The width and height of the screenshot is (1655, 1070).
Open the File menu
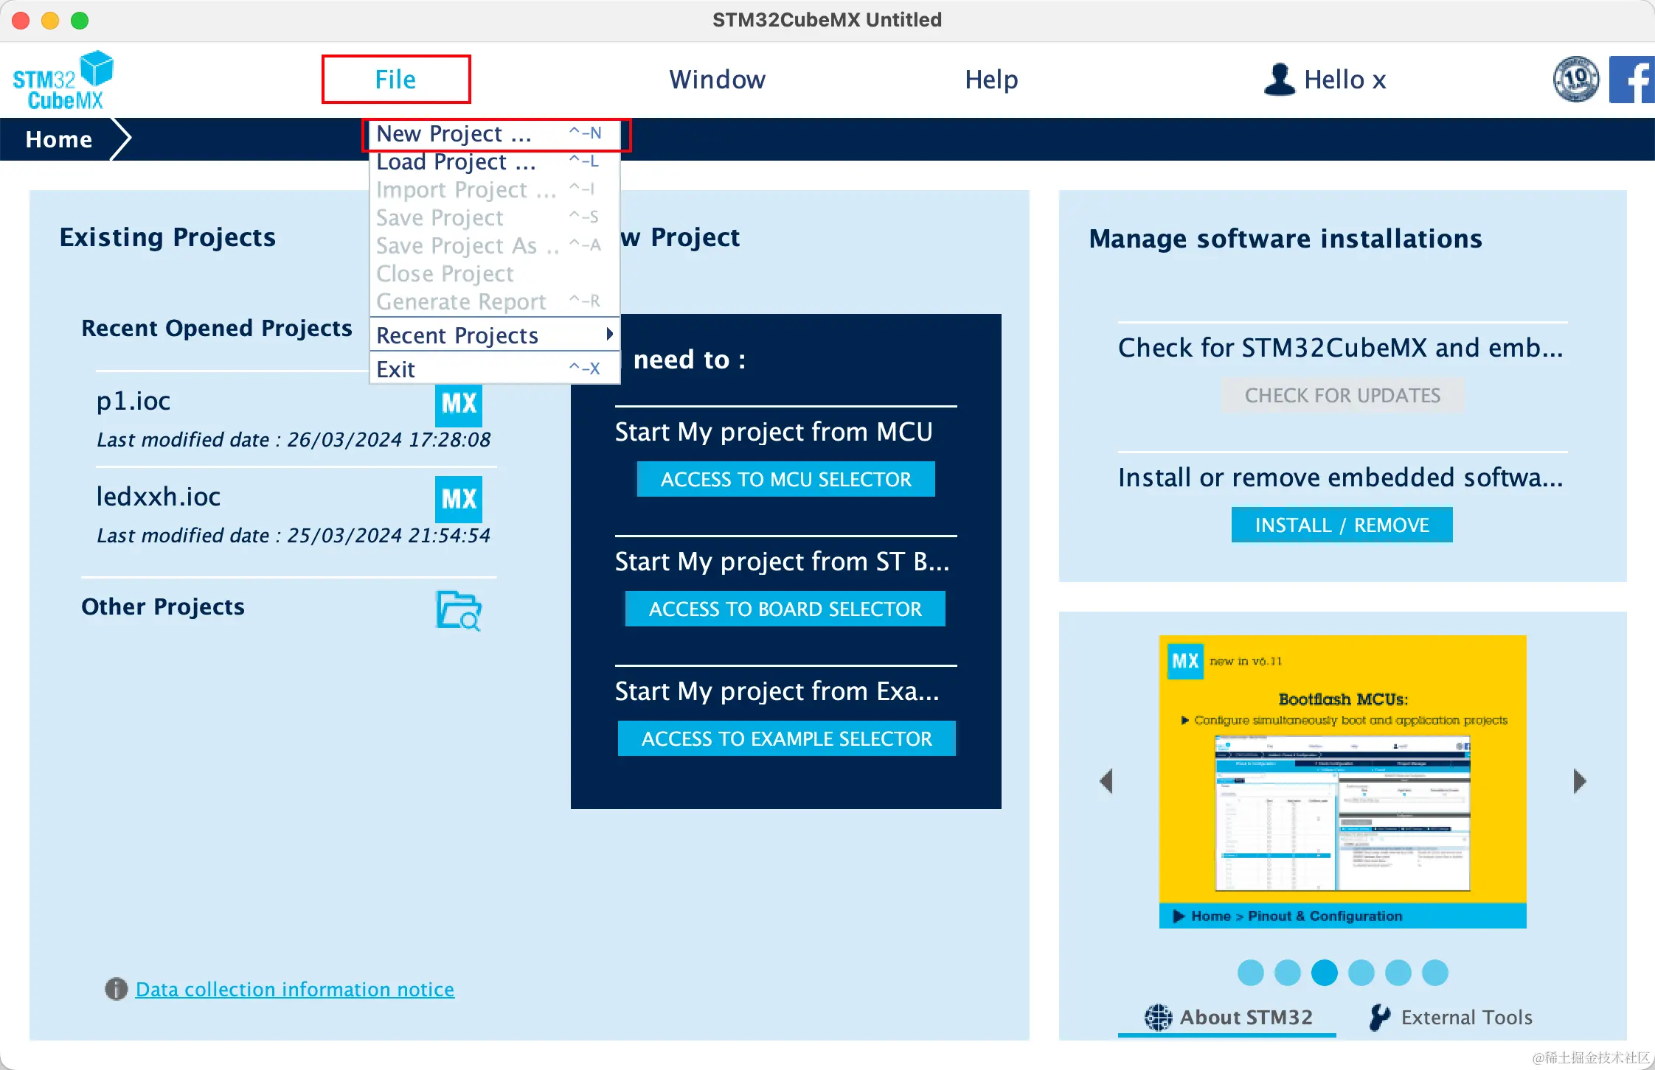click(396, 80)
